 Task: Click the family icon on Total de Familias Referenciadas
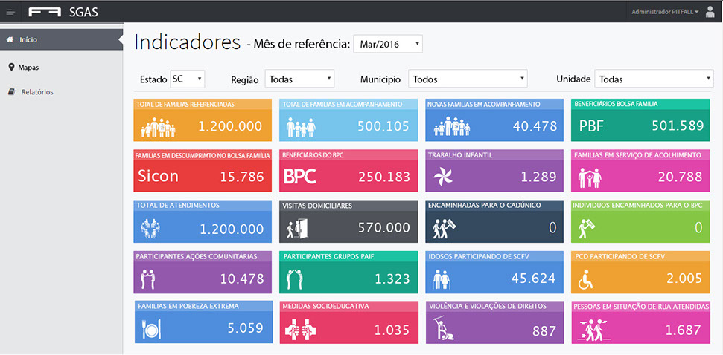click(x=158, y=127)
